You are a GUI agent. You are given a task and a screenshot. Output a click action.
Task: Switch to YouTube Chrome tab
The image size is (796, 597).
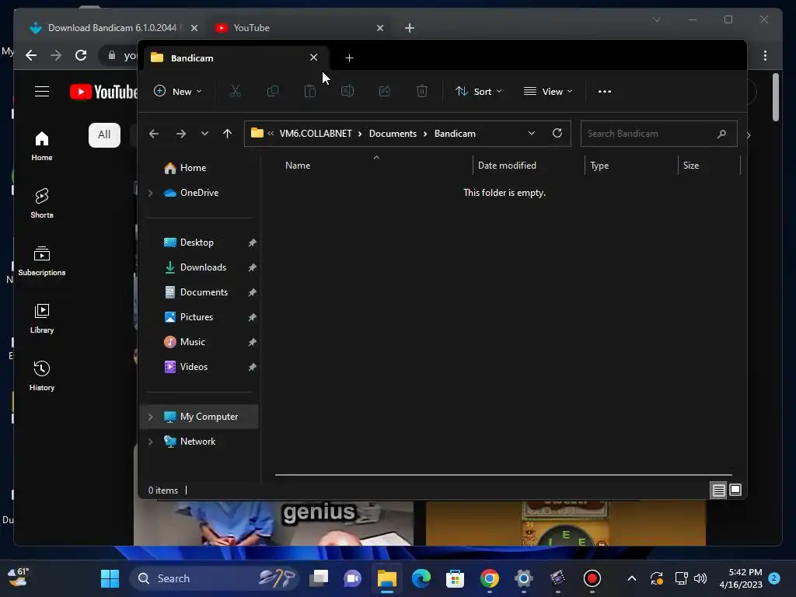299,28
